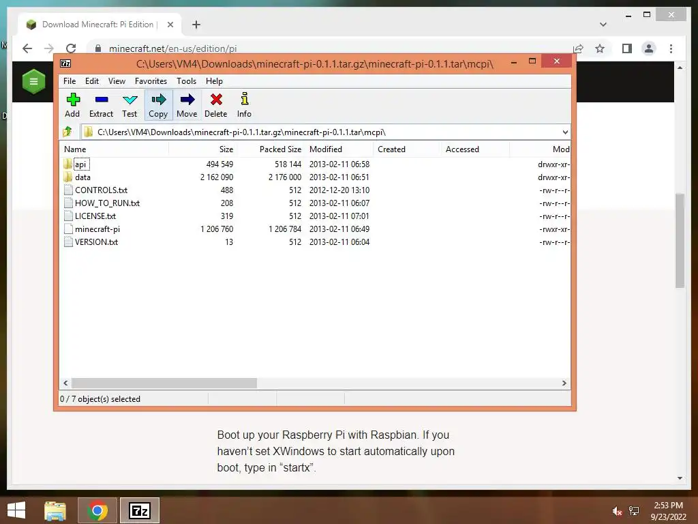Sort by Packed Size column header
The image size is (698, 524).
pos(271,149)
